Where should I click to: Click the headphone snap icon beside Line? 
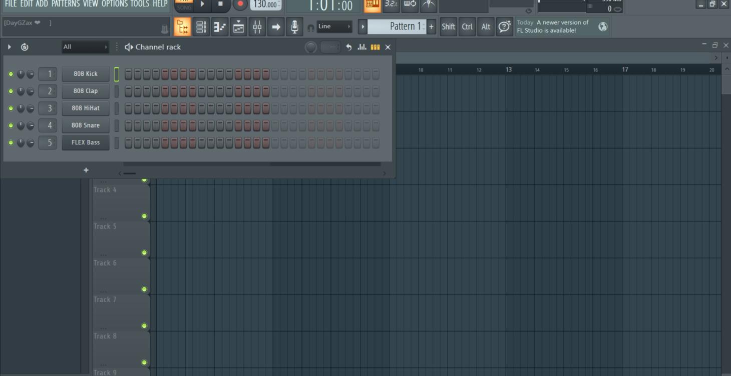click(x=310, y=27)
